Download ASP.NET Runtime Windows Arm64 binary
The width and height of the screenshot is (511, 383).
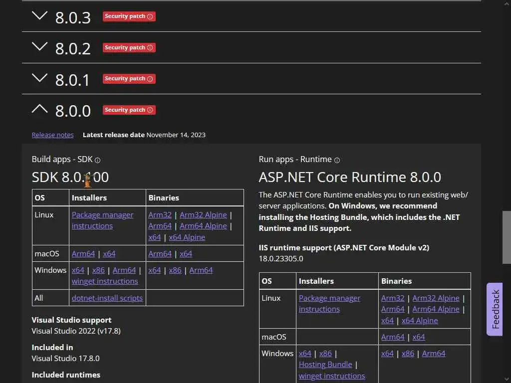coord(434,354)
